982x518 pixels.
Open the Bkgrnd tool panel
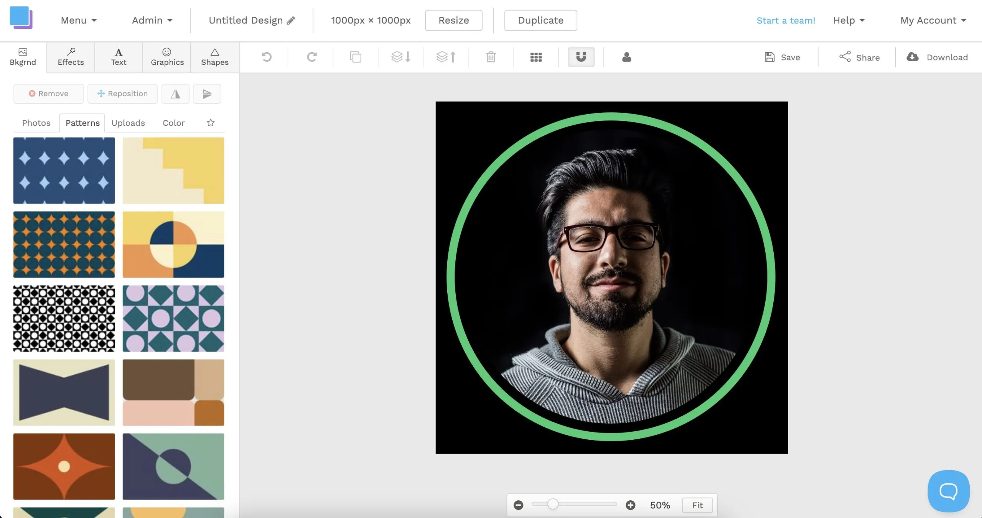pos(23,57)
